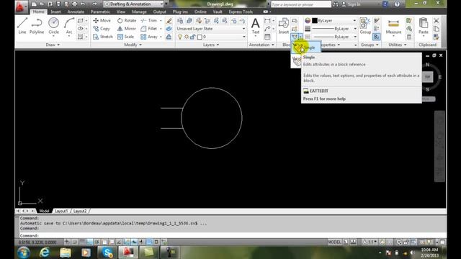Open the Annotate ribbon tab
This screenshot has width=461, height=259.
76,12
